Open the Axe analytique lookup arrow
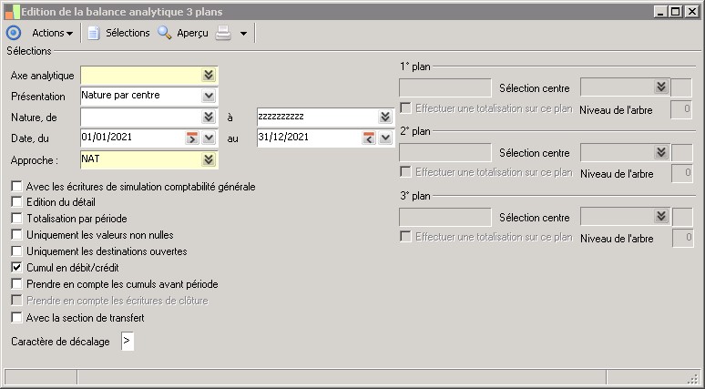 coord(209,75)
